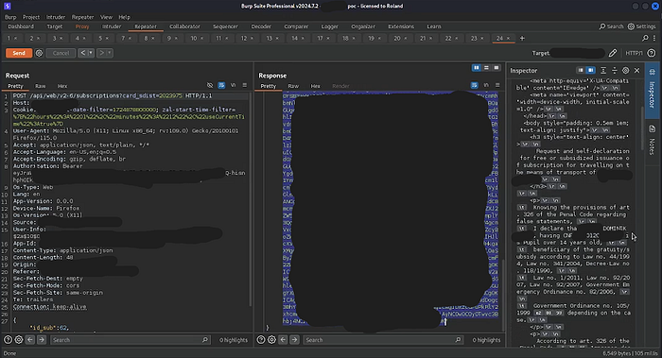Go to previous request search match
Screen dimensions: 662x358
(x=30, y=339)
